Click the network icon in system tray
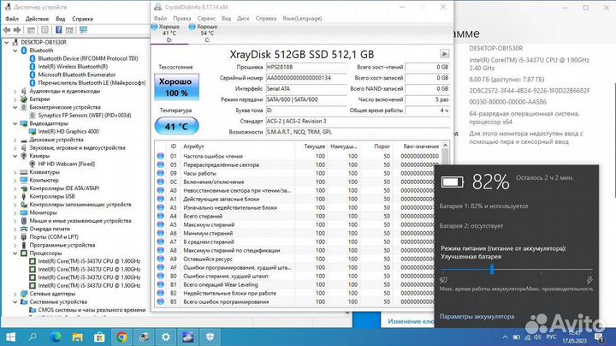The width and height of the screenshot is (616, 346). click(x=527, y=337)
